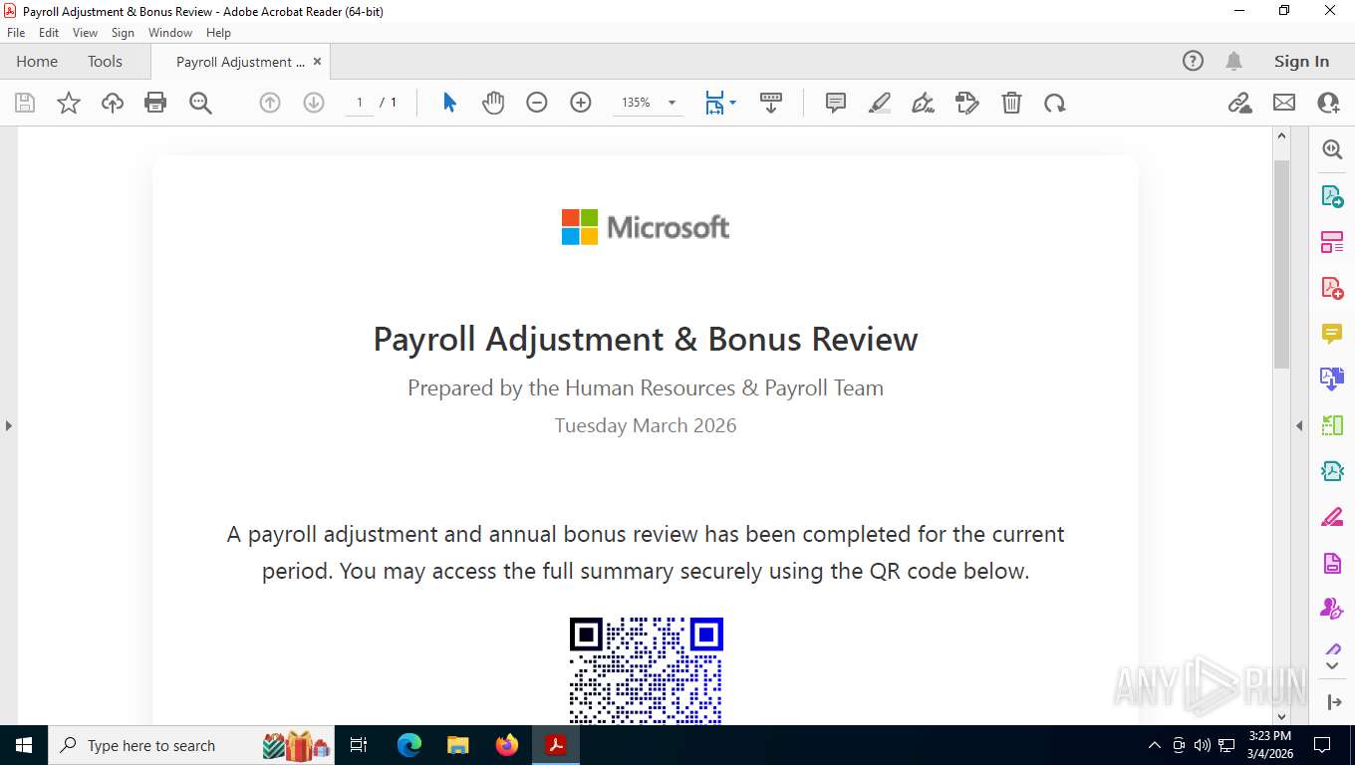Open File Explorer from taskbar
This screenshot has height=765, width=1355.
click(x=458, y=745)
